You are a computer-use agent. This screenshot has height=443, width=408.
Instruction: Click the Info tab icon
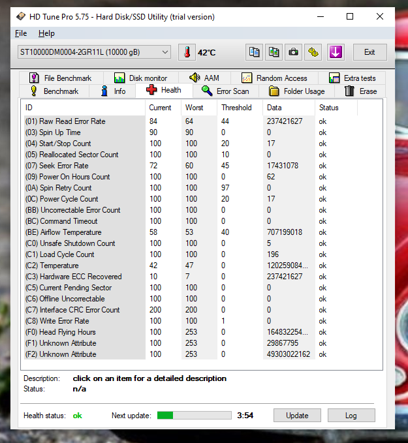(104, 91)
